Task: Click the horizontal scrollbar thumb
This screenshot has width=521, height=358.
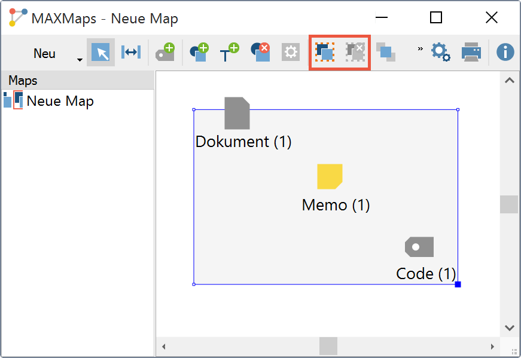Action: pyautogui.click(x=328, y=346)
